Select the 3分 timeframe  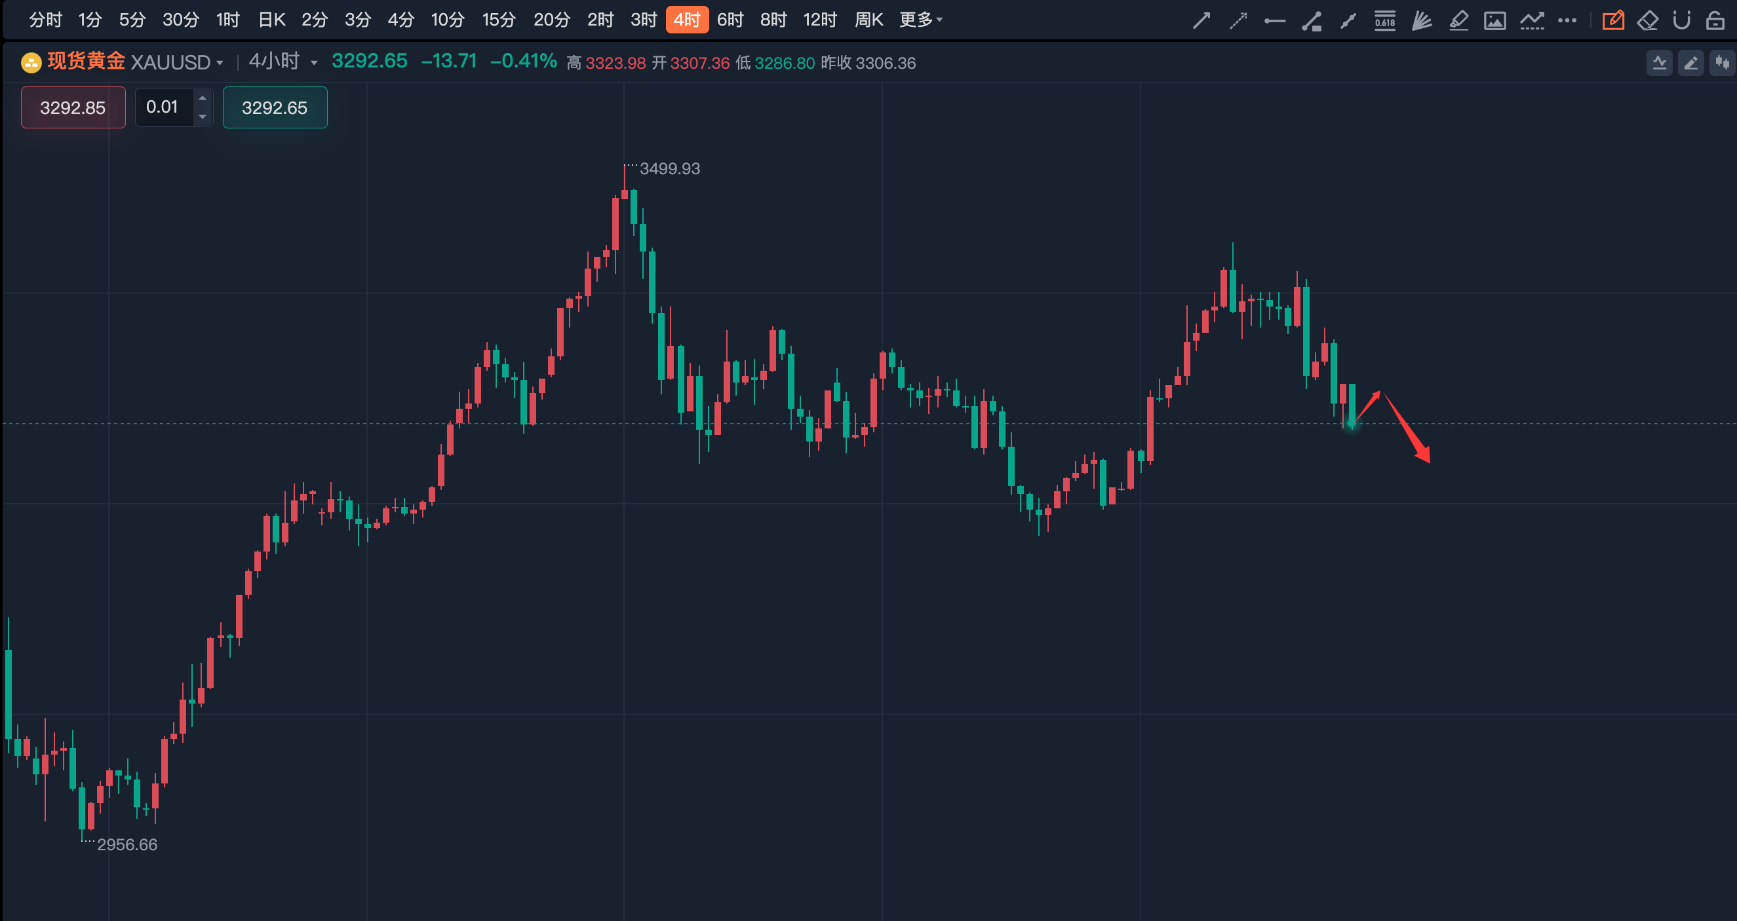(x=357, y=20)
